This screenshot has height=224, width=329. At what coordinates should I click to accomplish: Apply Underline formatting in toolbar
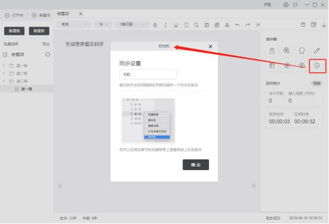pyautogui.click(x=176, y=25)
